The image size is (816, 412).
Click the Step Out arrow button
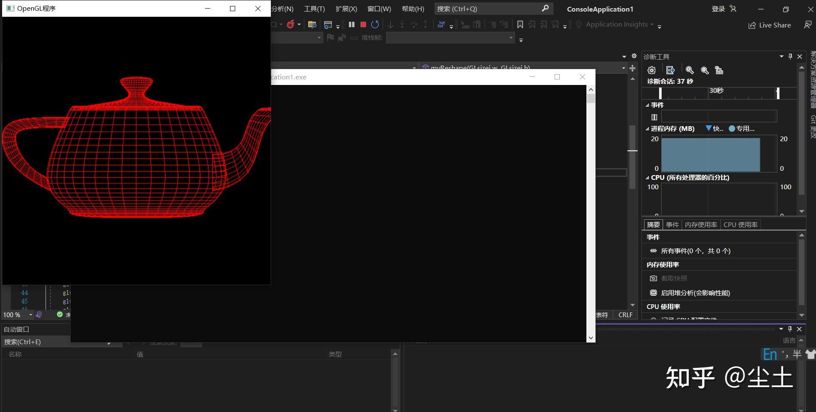point(425,24)
